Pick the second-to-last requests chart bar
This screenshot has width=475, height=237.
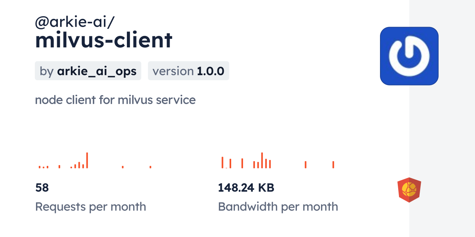point(122,167)
